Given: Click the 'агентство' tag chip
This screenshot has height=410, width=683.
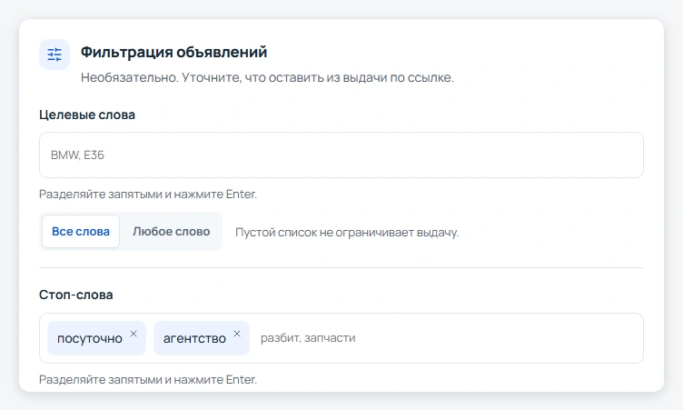Looking at the screenshot, I should (202, 338).
